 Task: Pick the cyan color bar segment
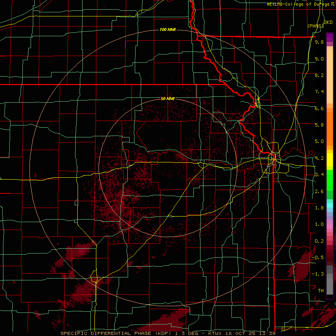330,205
